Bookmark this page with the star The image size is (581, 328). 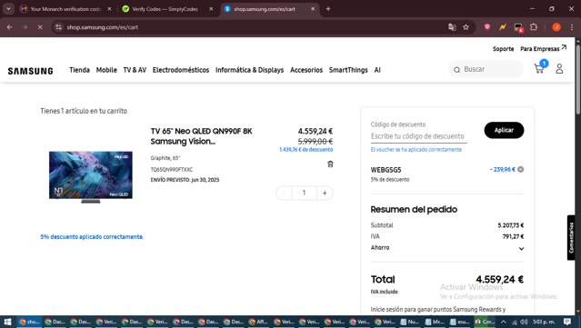click(466, 27)
